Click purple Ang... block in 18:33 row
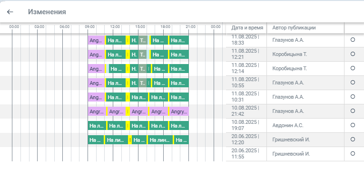 click(96, 40)
